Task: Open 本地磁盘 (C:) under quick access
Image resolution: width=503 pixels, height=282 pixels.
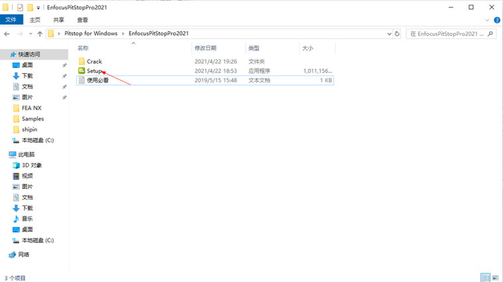Action: (38, 140)
